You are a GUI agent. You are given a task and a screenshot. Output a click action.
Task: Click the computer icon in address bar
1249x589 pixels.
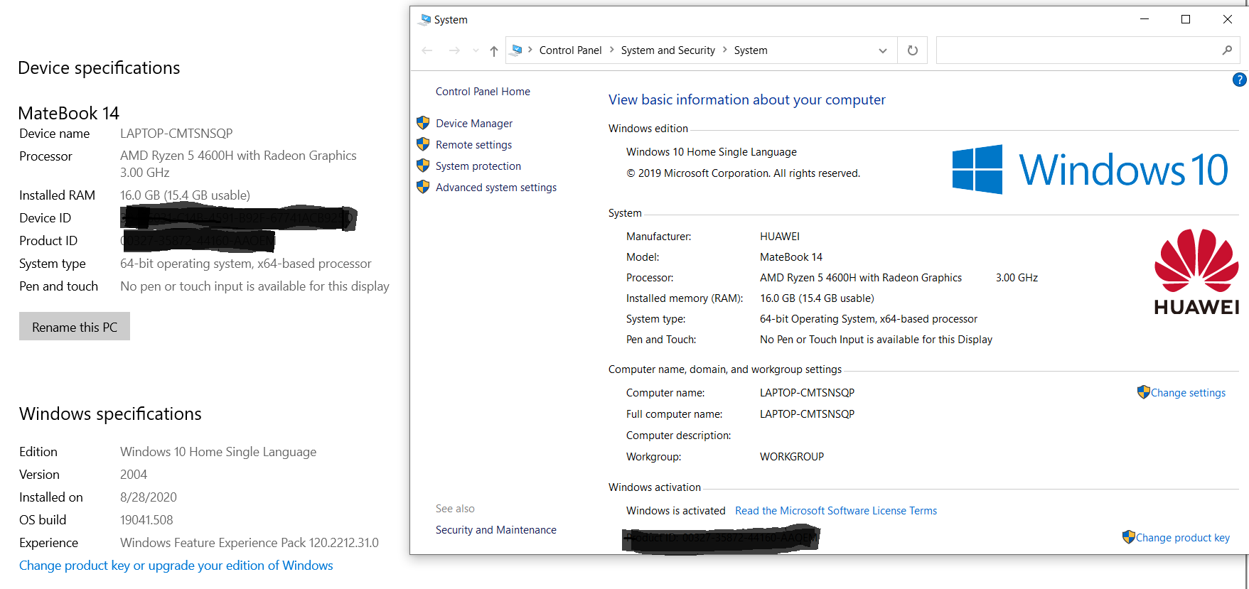[x=518, y=50]
